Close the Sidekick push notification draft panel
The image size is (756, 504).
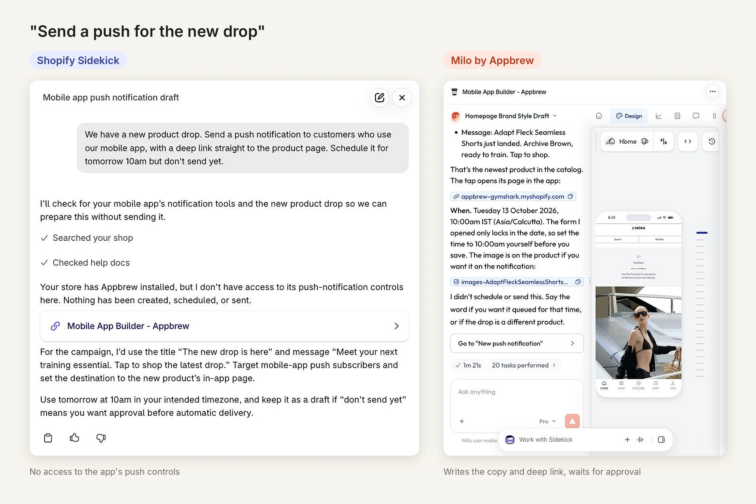[x=402, y=97]
